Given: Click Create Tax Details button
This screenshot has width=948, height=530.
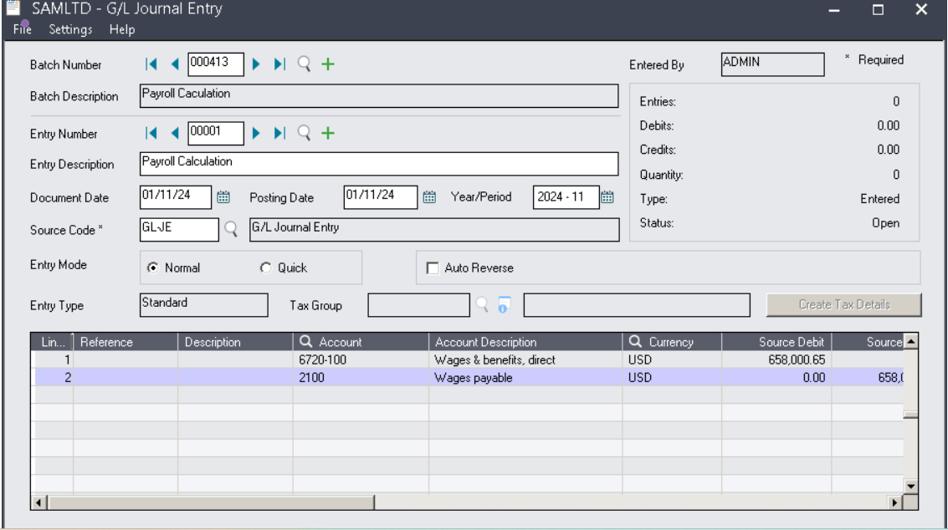Looking at the screenshot, I should coord(844,304).
